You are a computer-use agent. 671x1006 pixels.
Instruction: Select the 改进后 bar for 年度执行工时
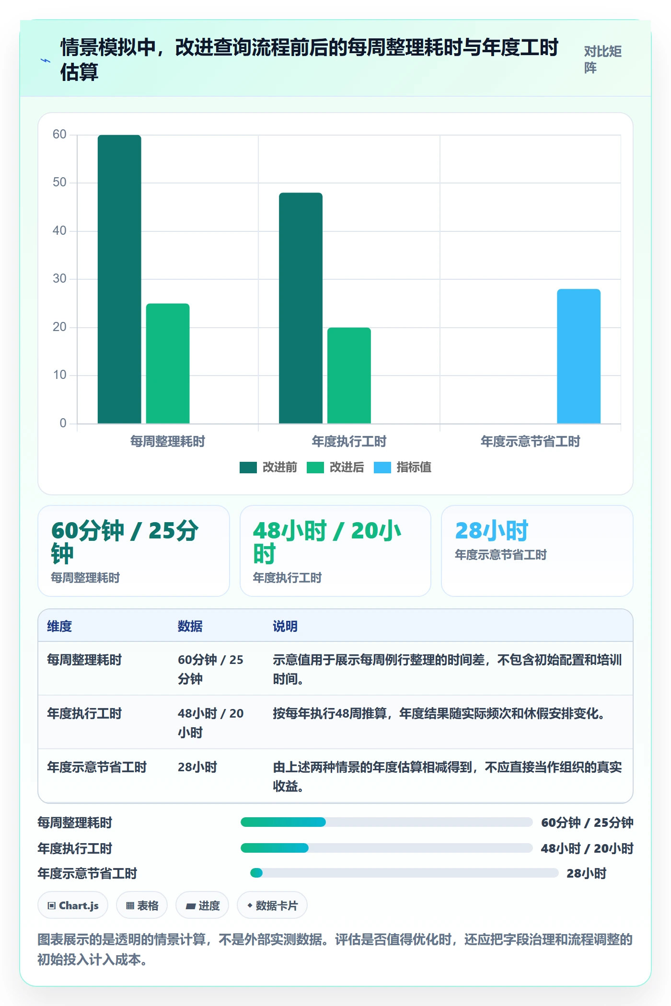click(349, 376)
